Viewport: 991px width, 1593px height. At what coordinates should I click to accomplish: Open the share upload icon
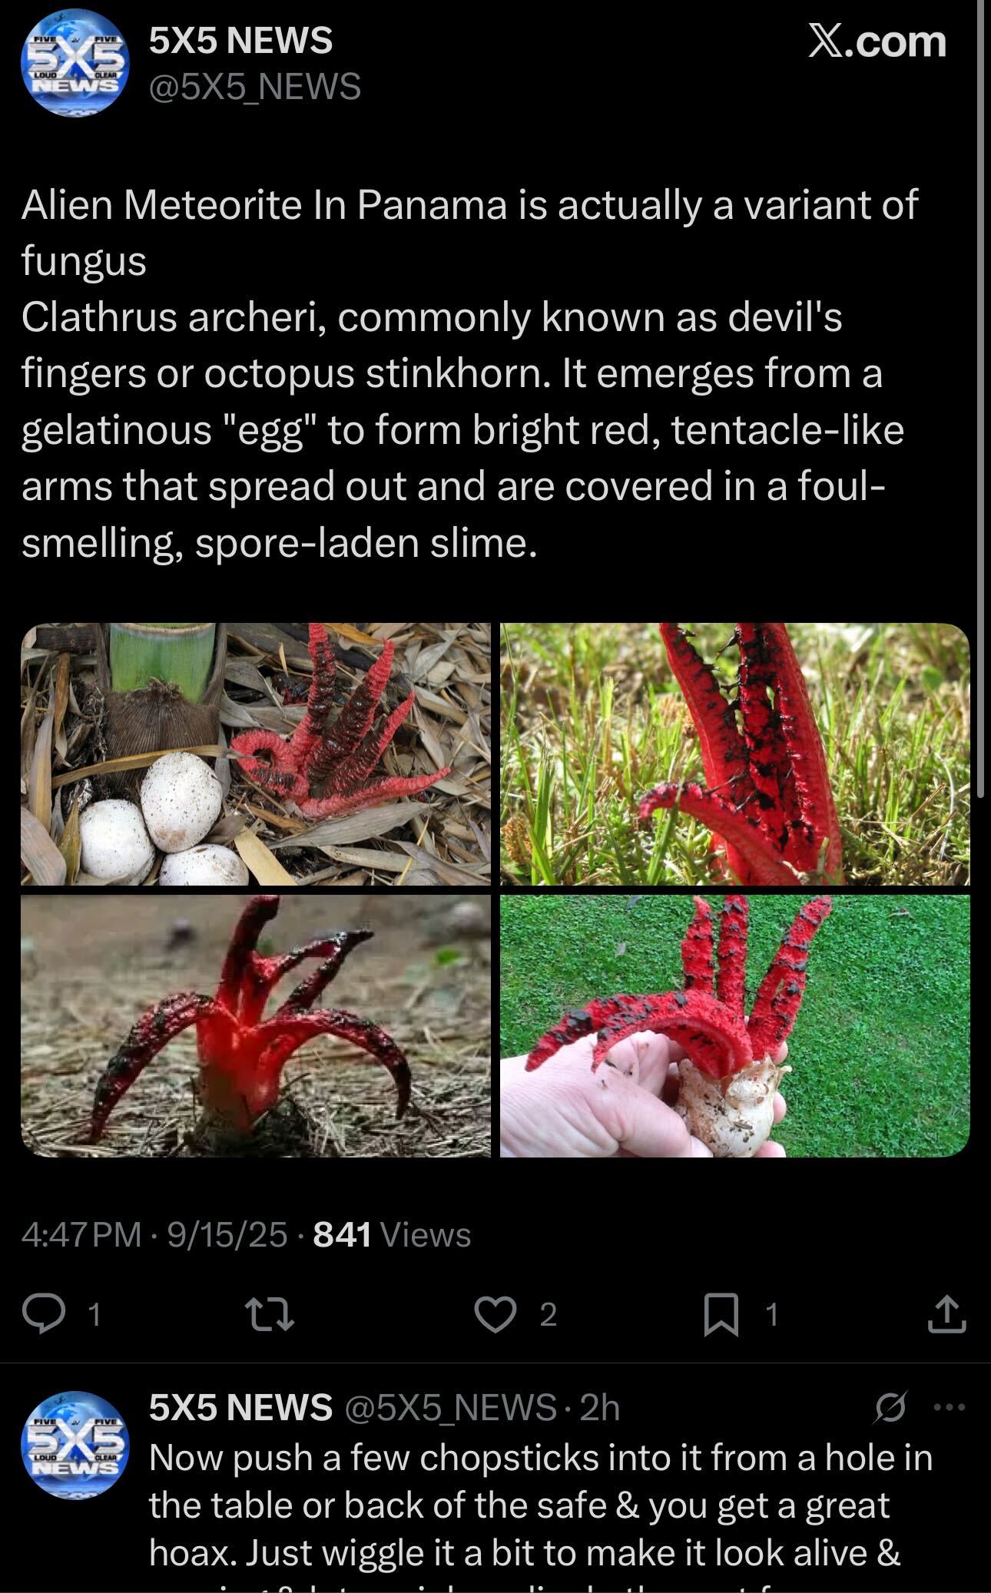[x=946, y=1313]
